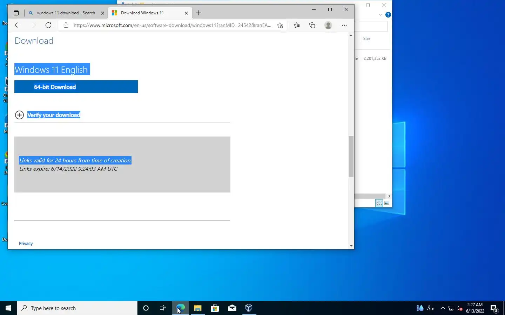Open the Windows Start menu
The width and height of the screenshot is (505, 315).
coord(8,308)
